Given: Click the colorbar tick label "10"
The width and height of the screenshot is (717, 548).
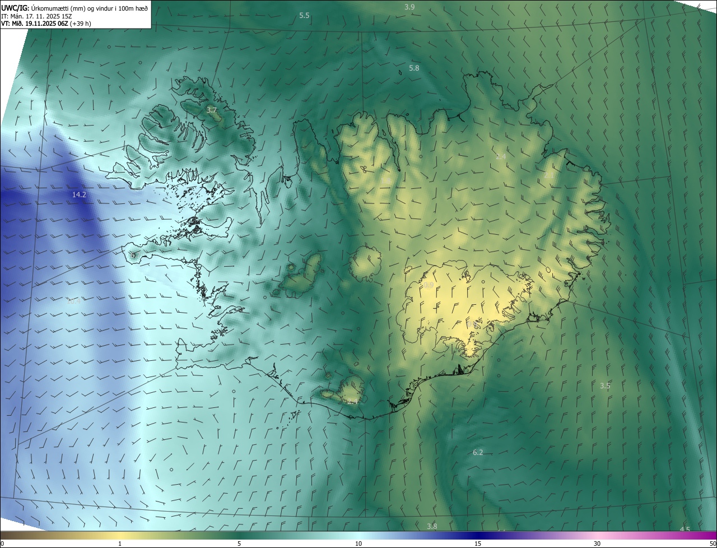Looking at the screenshot, I should (358, 544).
